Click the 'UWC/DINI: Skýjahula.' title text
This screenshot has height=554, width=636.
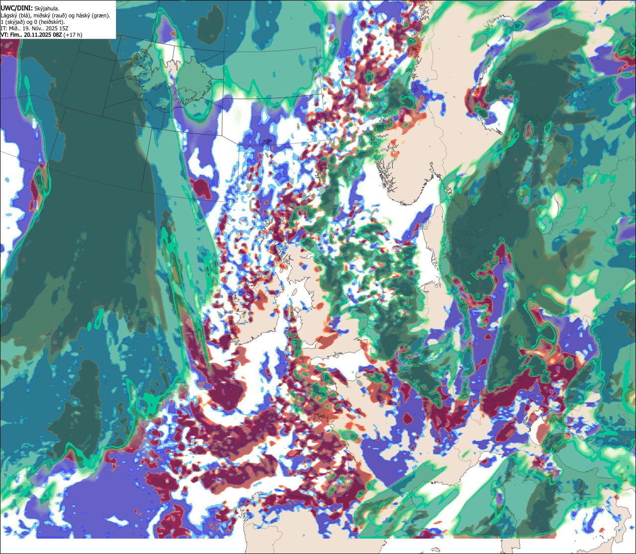[x=30, y=8]
